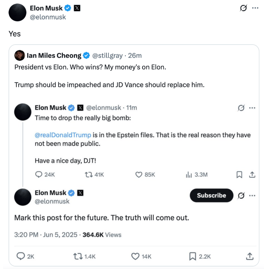Click the Grok icon beside Subscribe
The image size is (264, 269).
241,195
